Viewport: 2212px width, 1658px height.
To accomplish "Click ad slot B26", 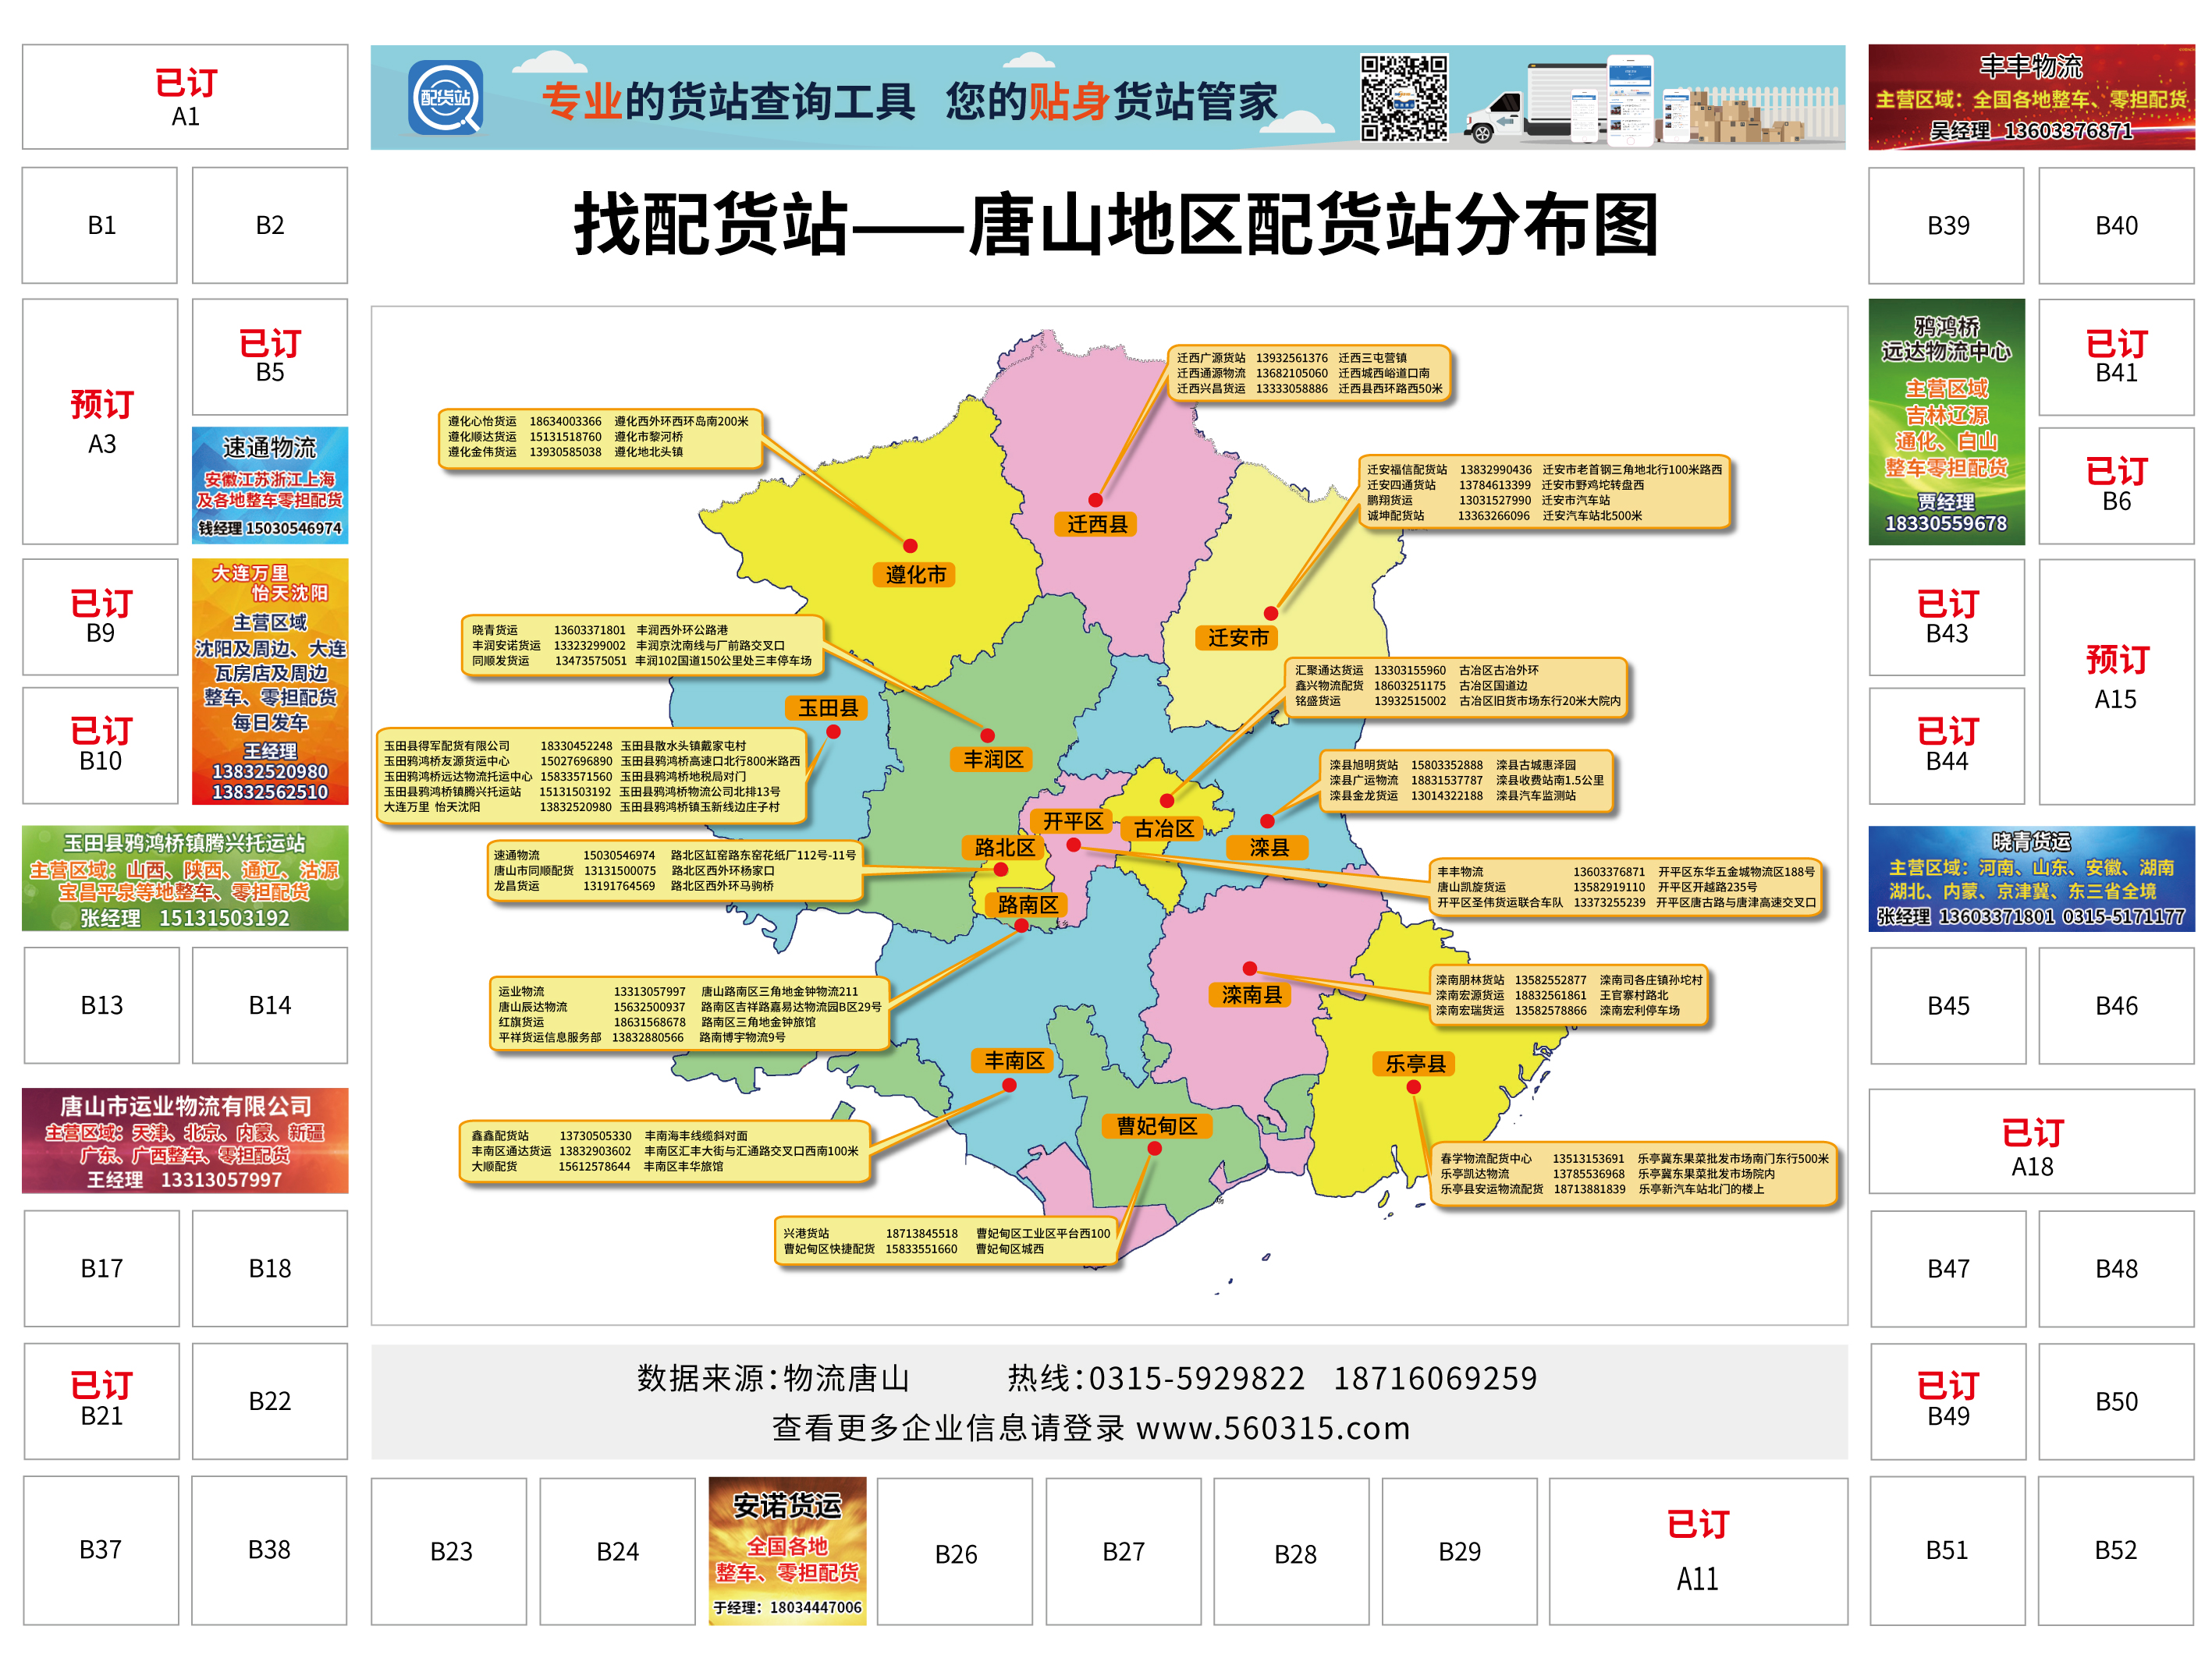I will coord(955,1552).
